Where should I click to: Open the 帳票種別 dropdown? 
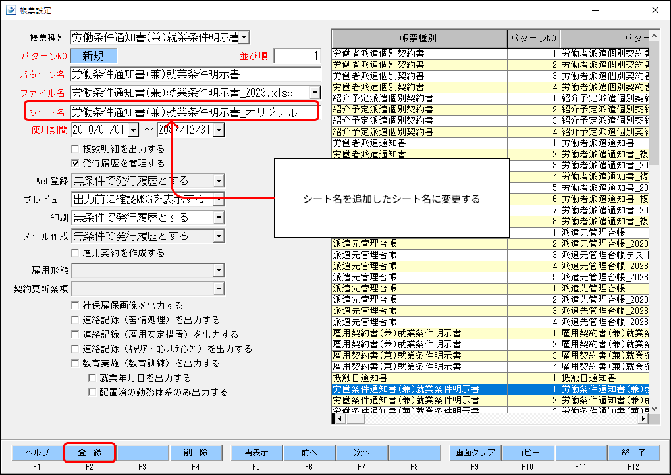(x=244, y=37)
